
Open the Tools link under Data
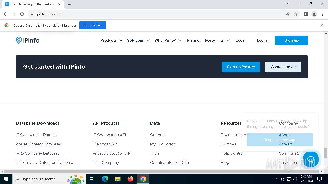(155, 153)
